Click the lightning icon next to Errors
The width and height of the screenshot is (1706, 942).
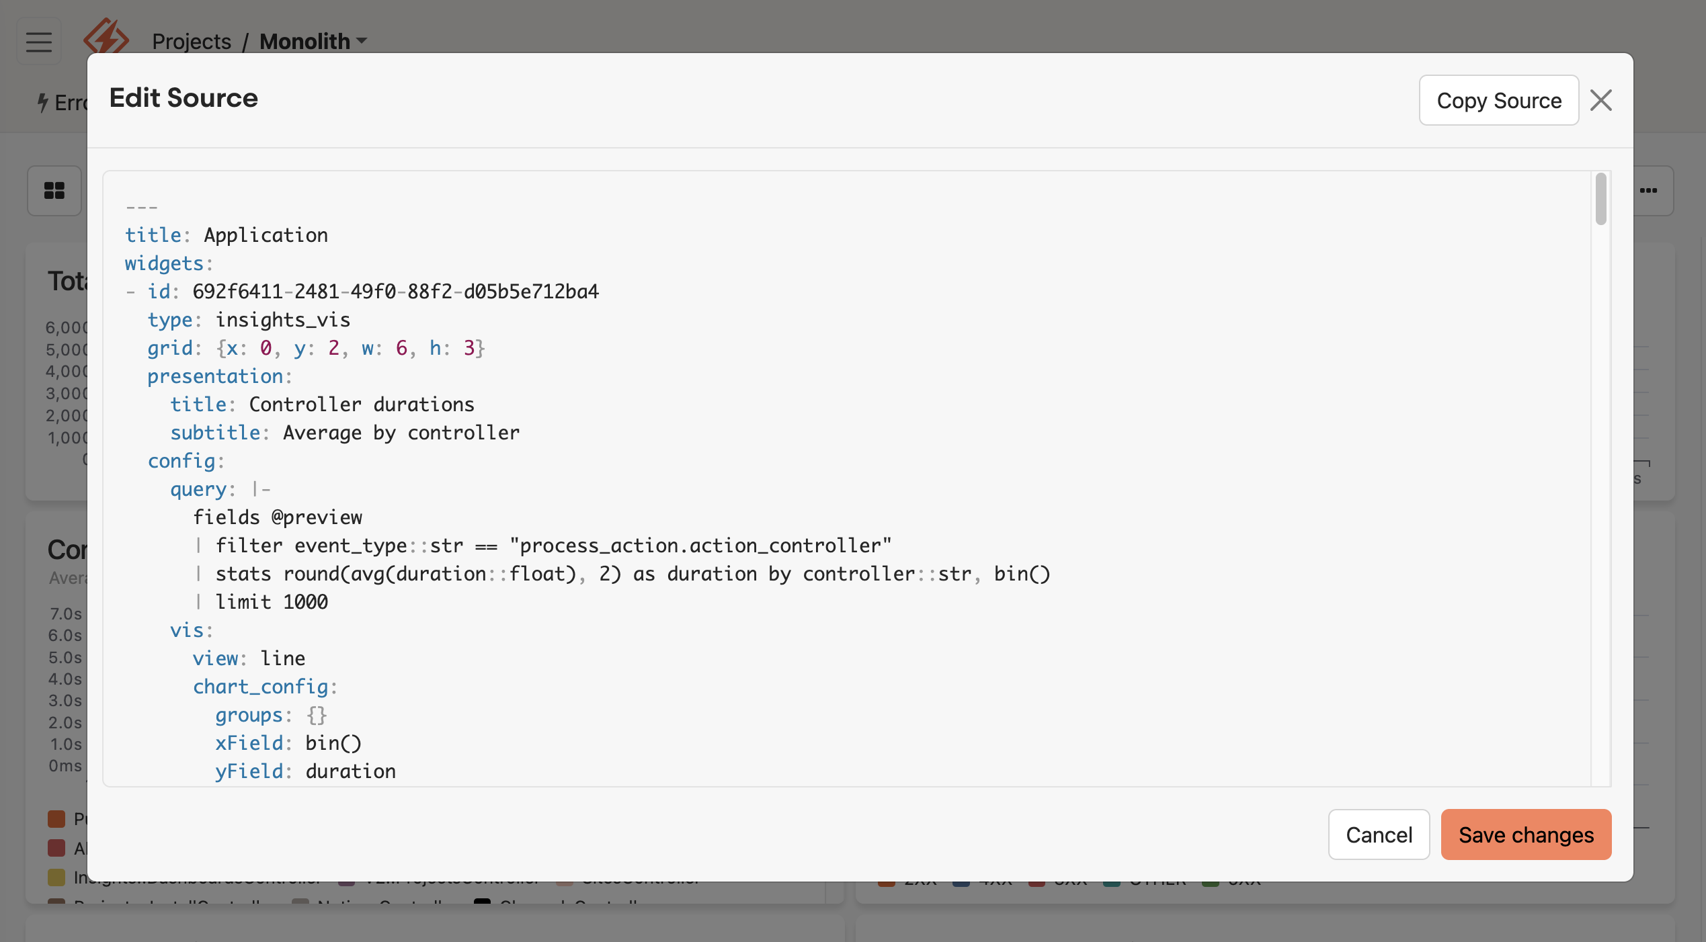(42, 102)
